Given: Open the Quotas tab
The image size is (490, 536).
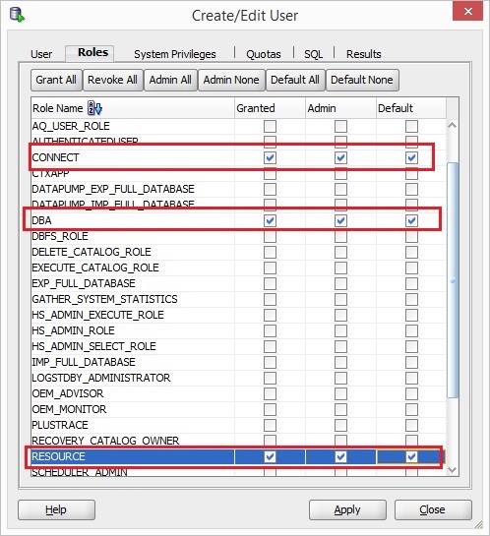Looking at the screenshot, I should [x=264, y=54].
